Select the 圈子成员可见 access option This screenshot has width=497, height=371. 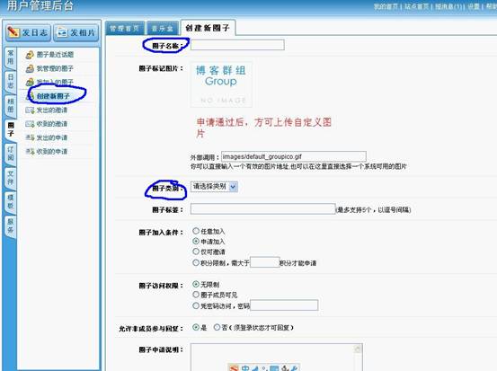point(196,295)
